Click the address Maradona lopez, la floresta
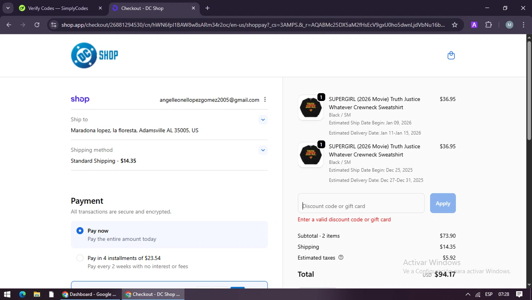Image resolution: width=532 pixels, height=300 pixels. 134,130
